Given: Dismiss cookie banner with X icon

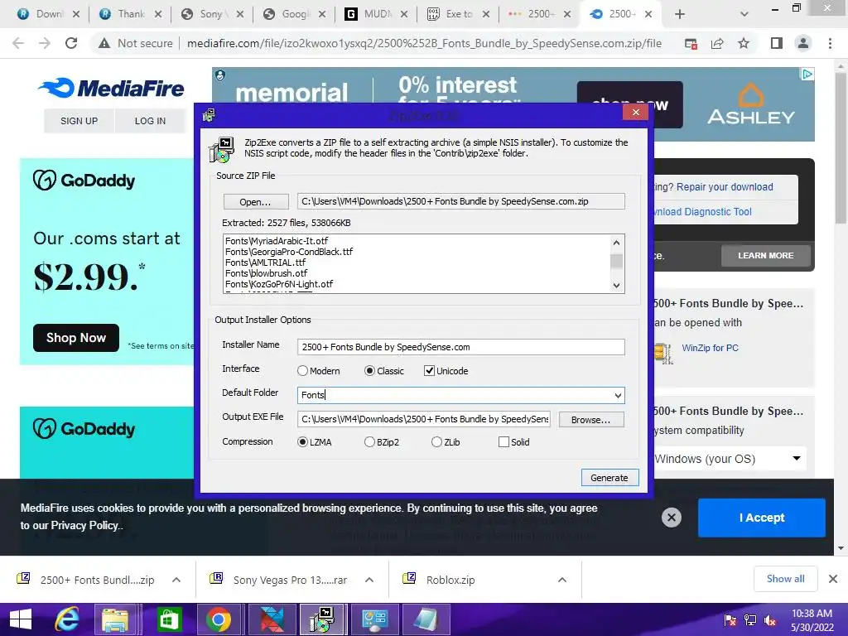Looking at the screenshot, I should point(671,518).
